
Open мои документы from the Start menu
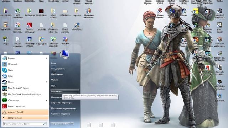point(58,69)
